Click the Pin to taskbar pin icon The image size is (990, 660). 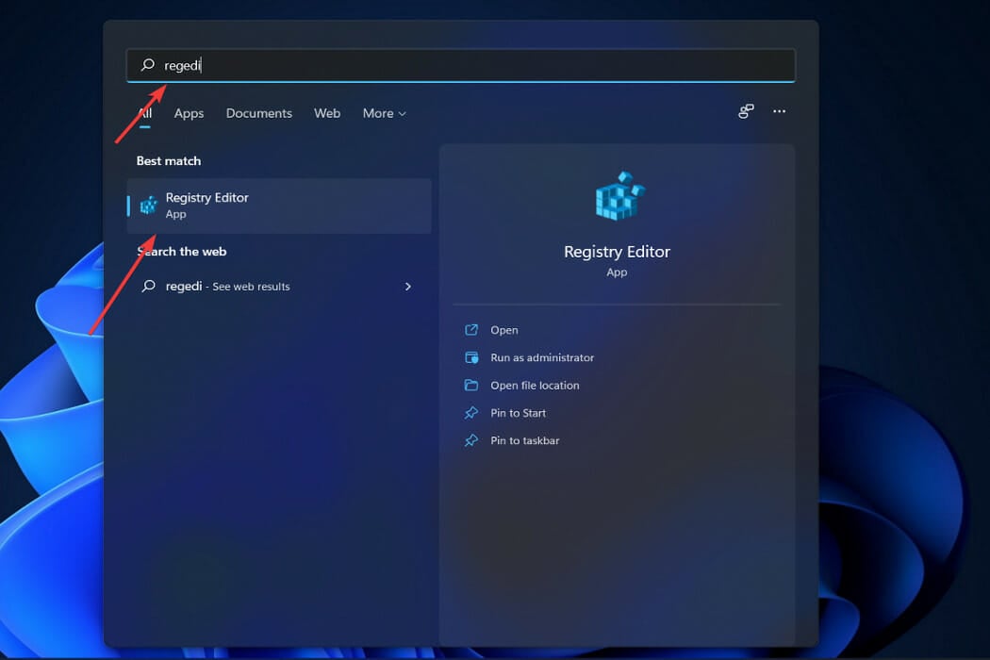471,441
